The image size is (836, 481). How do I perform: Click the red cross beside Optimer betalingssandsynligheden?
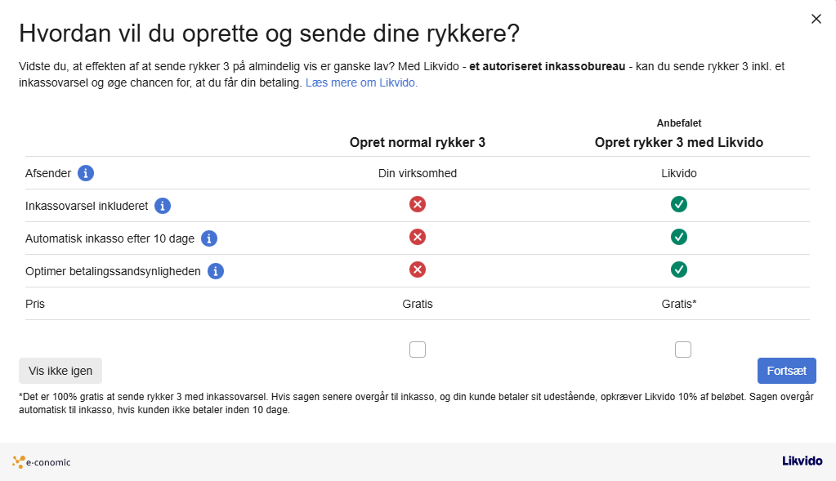coord(418,269)
